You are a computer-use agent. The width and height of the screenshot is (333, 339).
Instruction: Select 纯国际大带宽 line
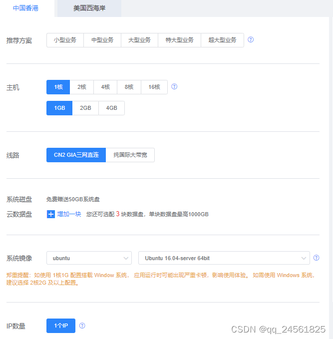(x=130, y=155)
